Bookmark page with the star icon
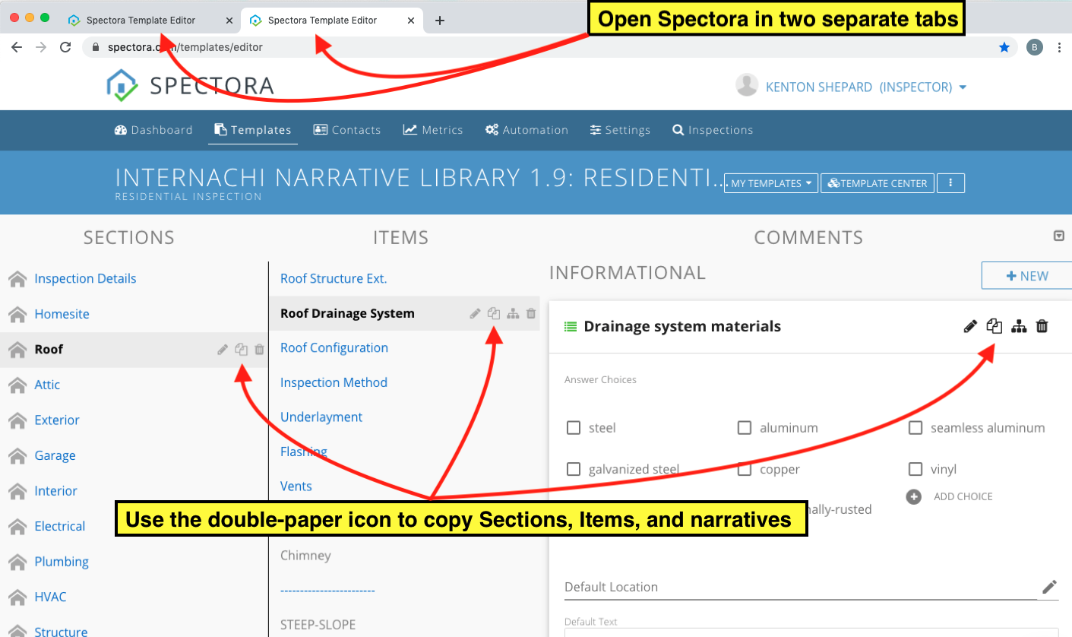 click(x=1004, y=47)
